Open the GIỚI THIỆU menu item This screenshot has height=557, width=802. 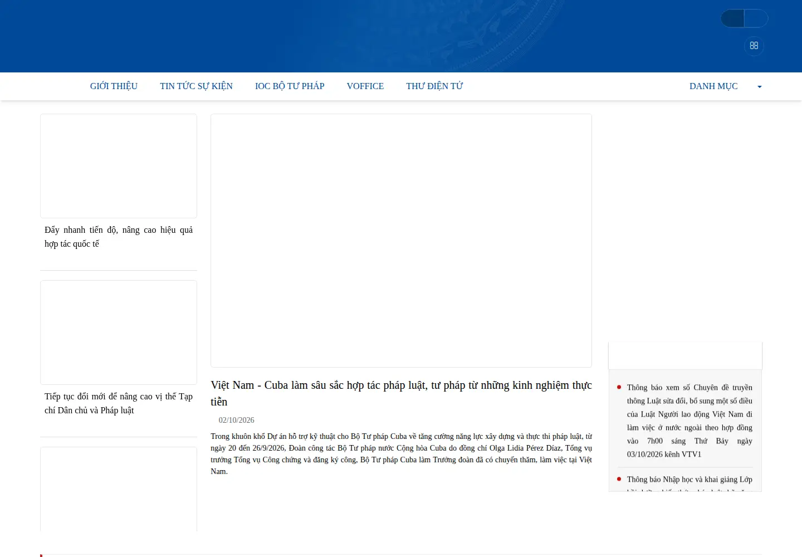tap(114, 86)
